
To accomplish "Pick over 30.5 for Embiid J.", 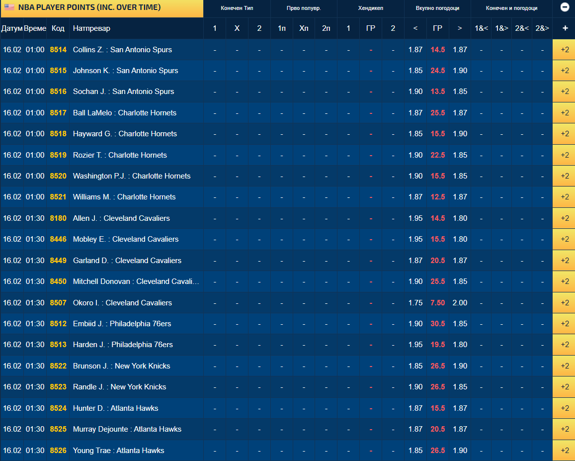I will [x=460, y=323].
